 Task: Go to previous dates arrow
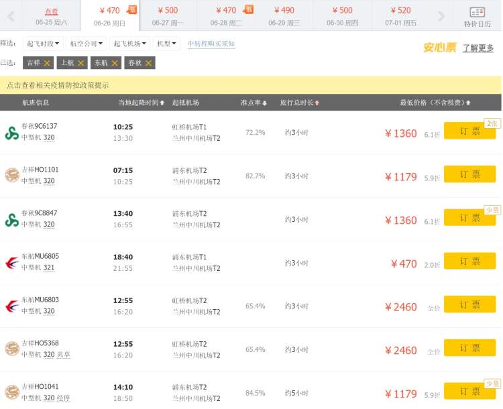coord(11,15)
